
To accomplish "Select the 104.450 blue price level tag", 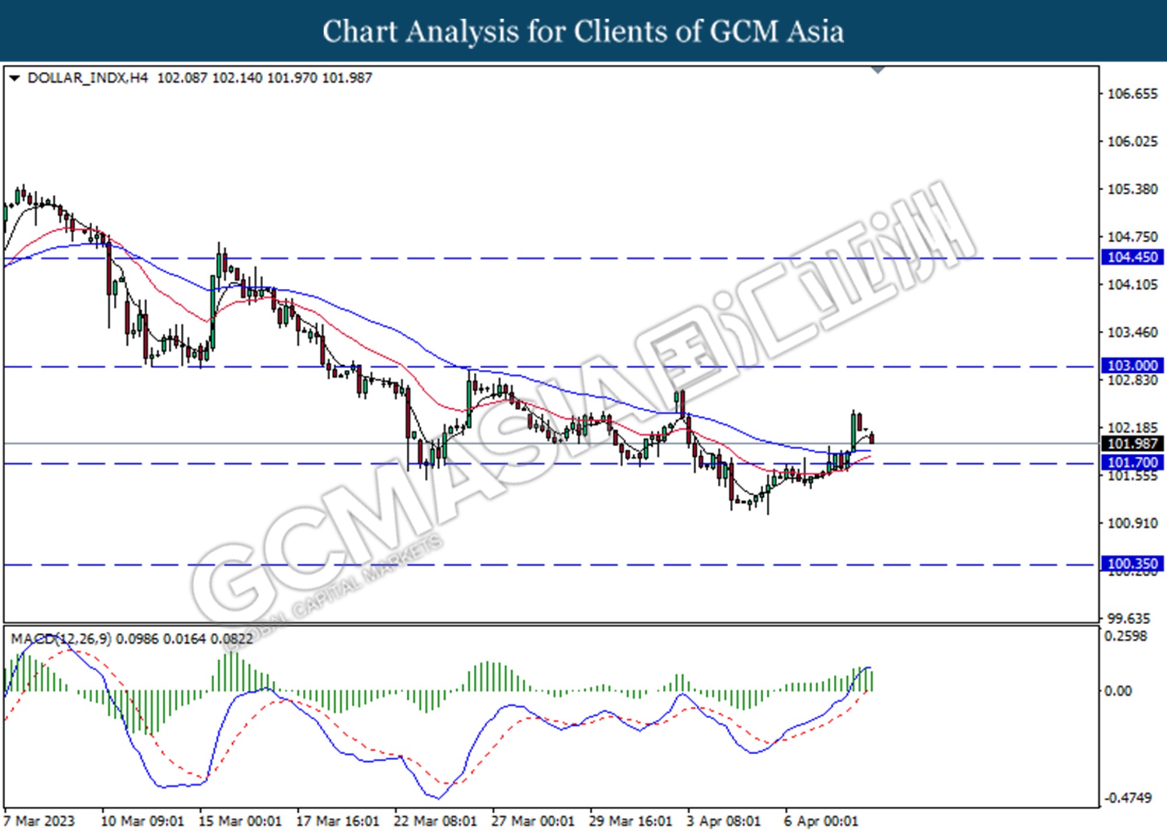I will 1132,257.
